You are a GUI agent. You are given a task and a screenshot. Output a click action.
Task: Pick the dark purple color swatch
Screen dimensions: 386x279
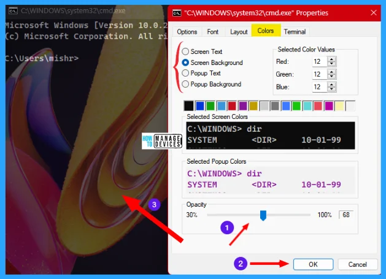point(243,106)
